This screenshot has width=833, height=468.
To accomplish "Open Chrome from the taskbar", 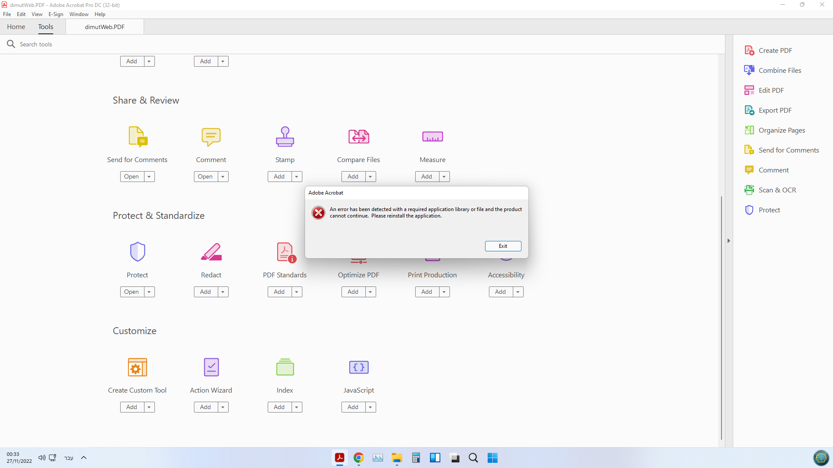I will [358, 458].
